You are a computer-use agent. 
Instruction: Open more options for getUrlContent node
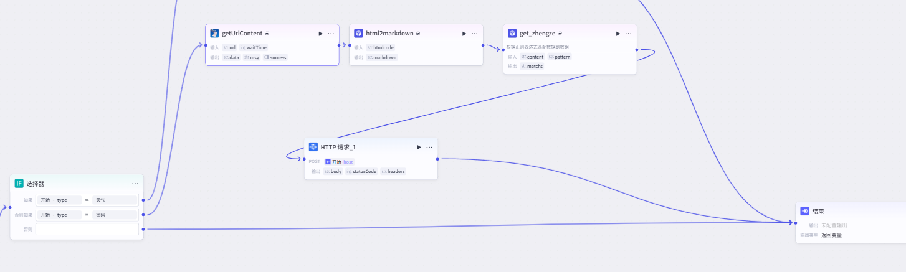[x=331, y=34]
